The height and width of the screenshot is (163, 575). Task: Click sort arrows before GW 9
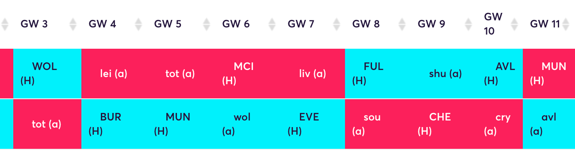402,24
